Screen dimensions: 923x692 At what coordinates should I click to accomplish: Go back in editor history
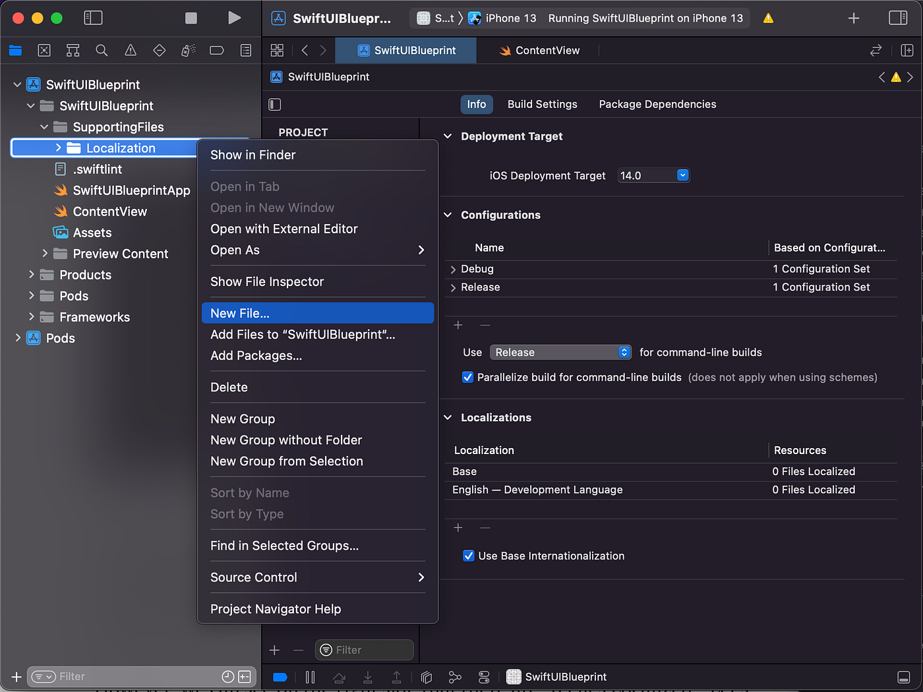click(x=305, y=50)
